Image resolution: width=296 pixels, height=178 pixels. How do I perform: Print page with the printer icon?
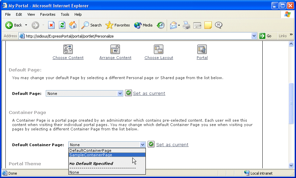pos(187,25)
